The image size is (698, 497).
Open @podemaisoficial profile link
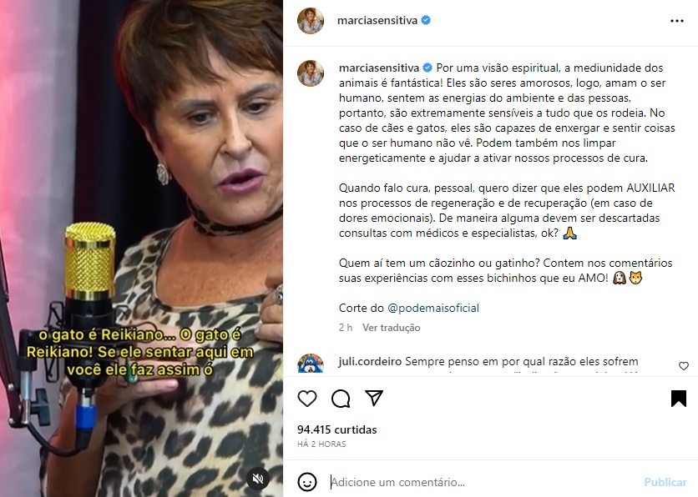point(433,308)
